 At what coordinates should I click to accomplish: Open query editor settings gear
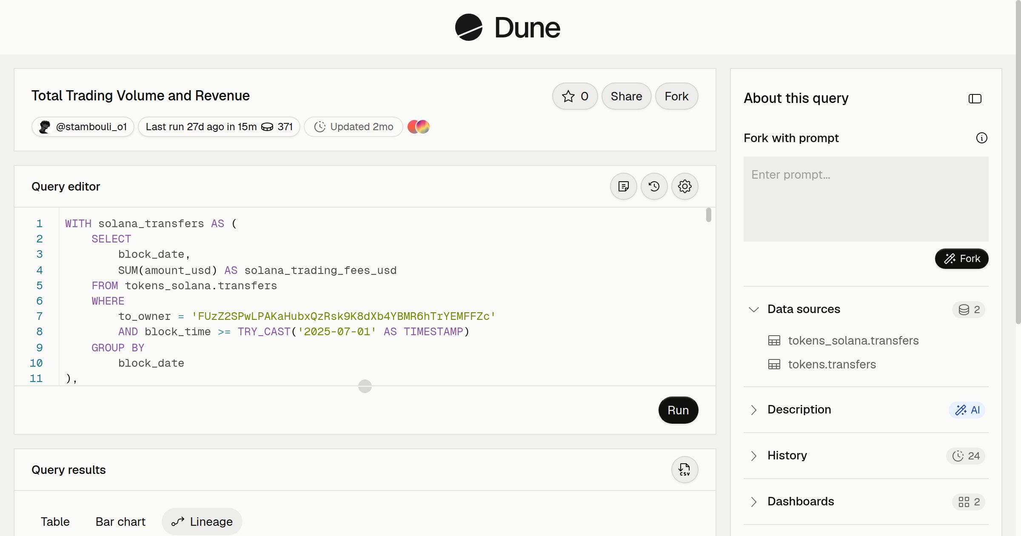tap(684, 186)
